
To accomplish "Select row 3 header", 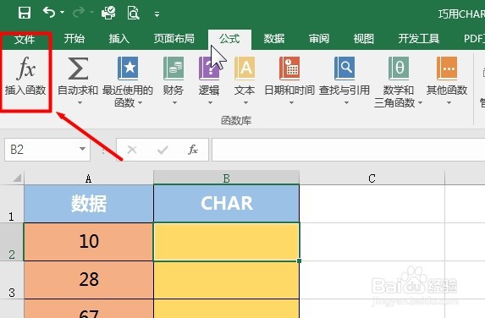I will [12, 280].
